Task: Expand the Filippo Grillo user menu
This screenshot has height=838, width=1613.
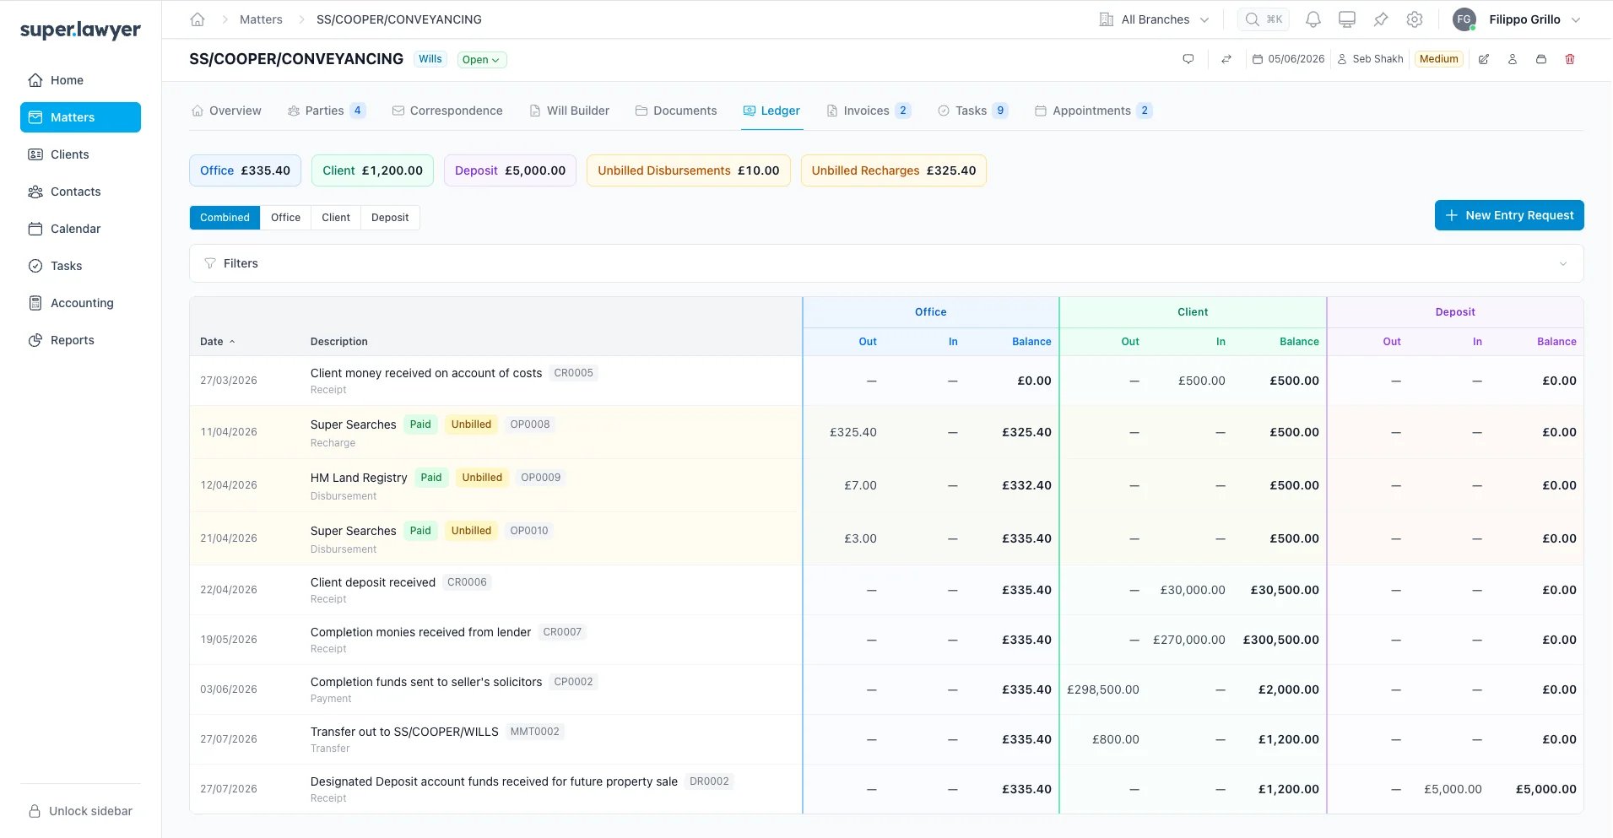Action: coord(1517,19)
